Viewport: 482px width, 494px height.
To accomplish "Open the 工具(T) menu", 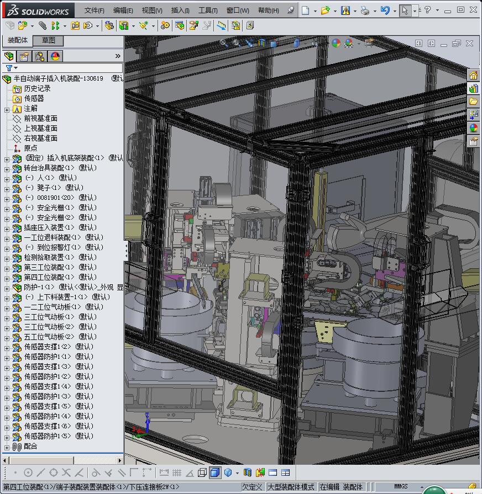I will coord(208,10).
